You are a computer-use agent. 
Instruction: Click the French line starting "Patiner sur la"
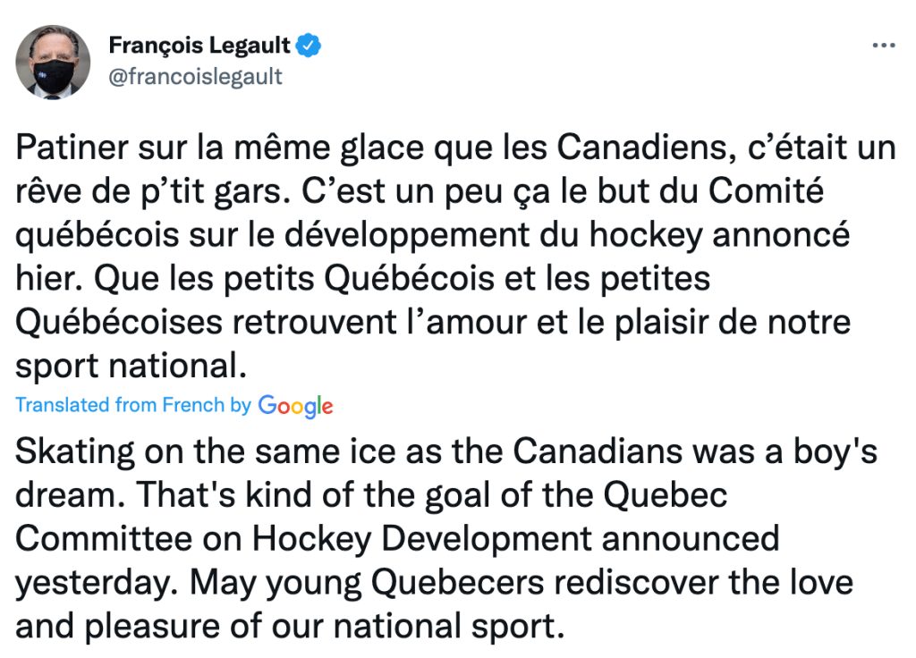click(x=455, y=148)
